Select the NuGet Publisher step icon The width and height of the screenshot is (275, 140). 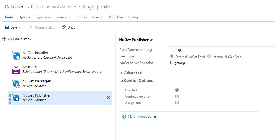16,98
